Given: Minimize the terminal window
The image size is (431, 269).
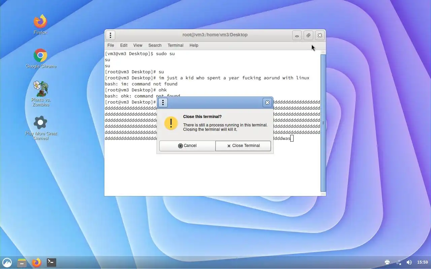Looking at the screenshot, I should (297, 35).
